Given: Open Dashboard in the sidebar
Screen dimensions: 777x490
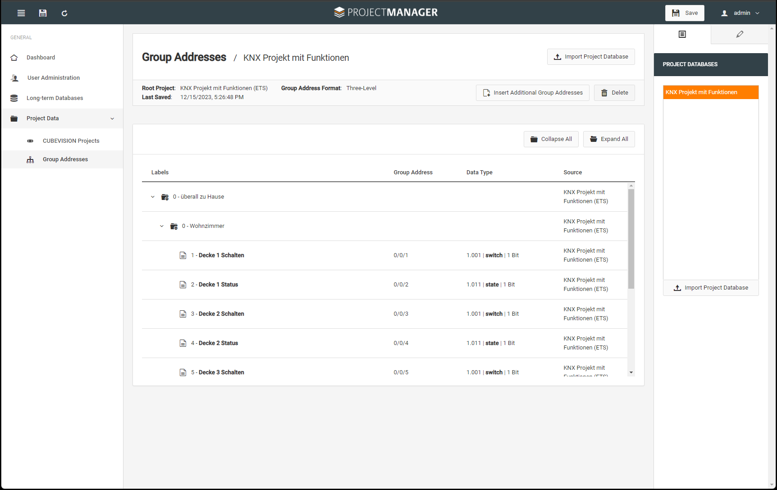Looking at the screenshot, I should tap(62, 58).
